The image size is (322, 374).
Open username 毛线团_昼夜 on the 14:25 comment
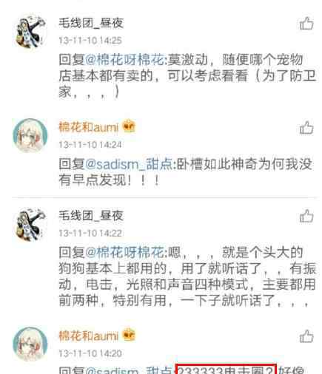click(x=91, y=24)
